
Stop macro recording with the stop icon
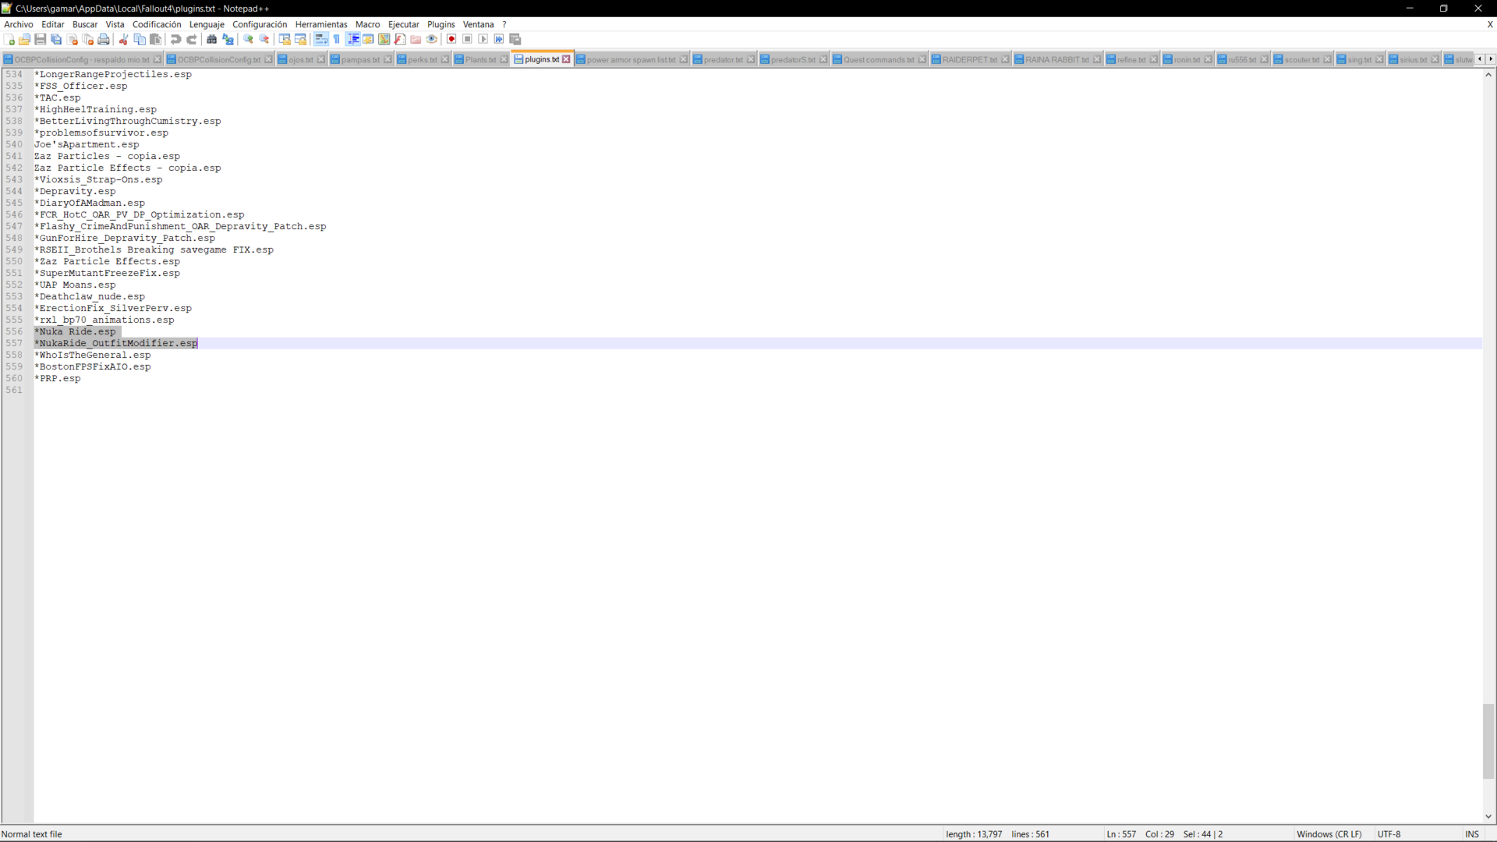tap(467, 39)
